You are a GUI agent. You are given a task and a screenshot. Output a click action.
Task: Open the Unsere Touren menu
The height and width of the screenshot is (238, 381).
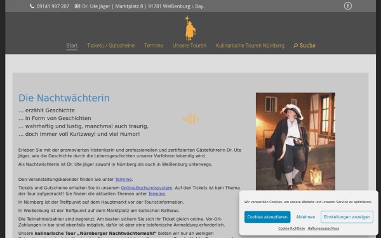pos(189,46)
